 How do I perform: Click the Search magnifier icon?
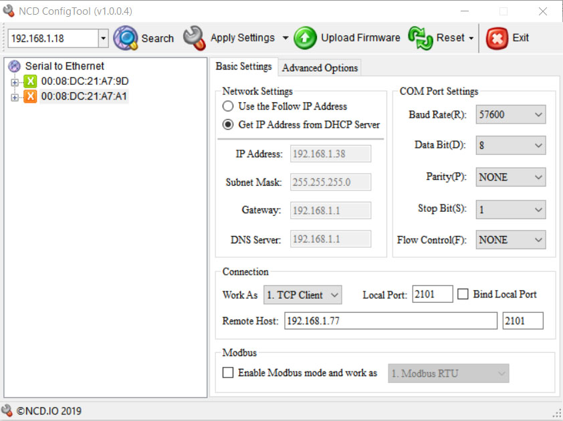tap(126, 37)
